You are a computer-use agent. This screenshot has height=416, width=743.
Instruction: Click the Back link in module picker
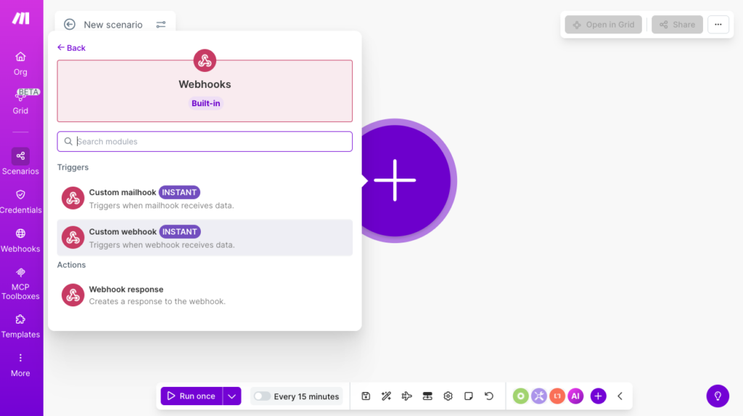point(71,47)
